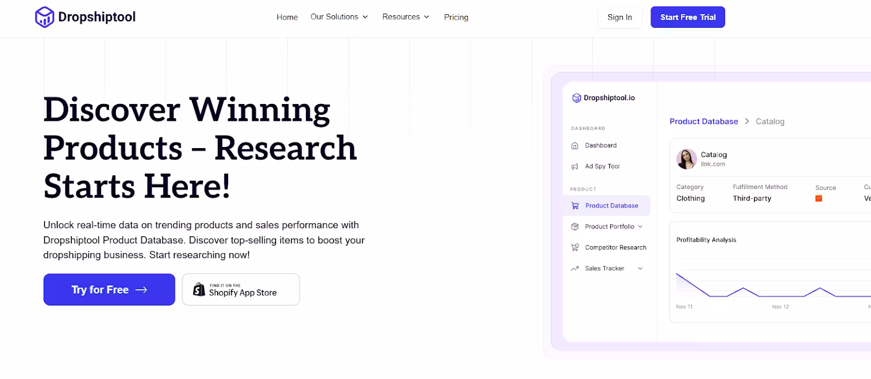Click the breadcrumb chevron separator

pos(747,121)
